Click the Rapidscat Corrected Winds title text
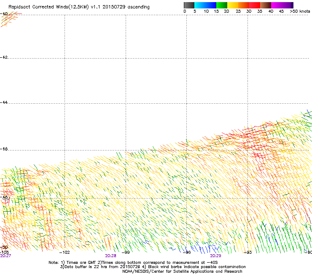312x274 pixels. pos(79,7)
